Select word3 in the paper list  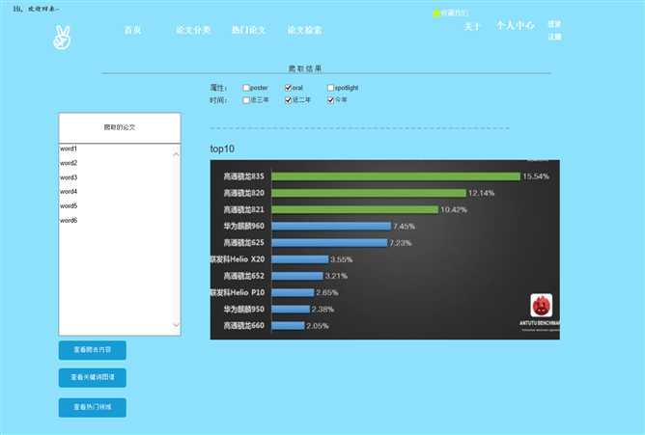click(69, 177)
